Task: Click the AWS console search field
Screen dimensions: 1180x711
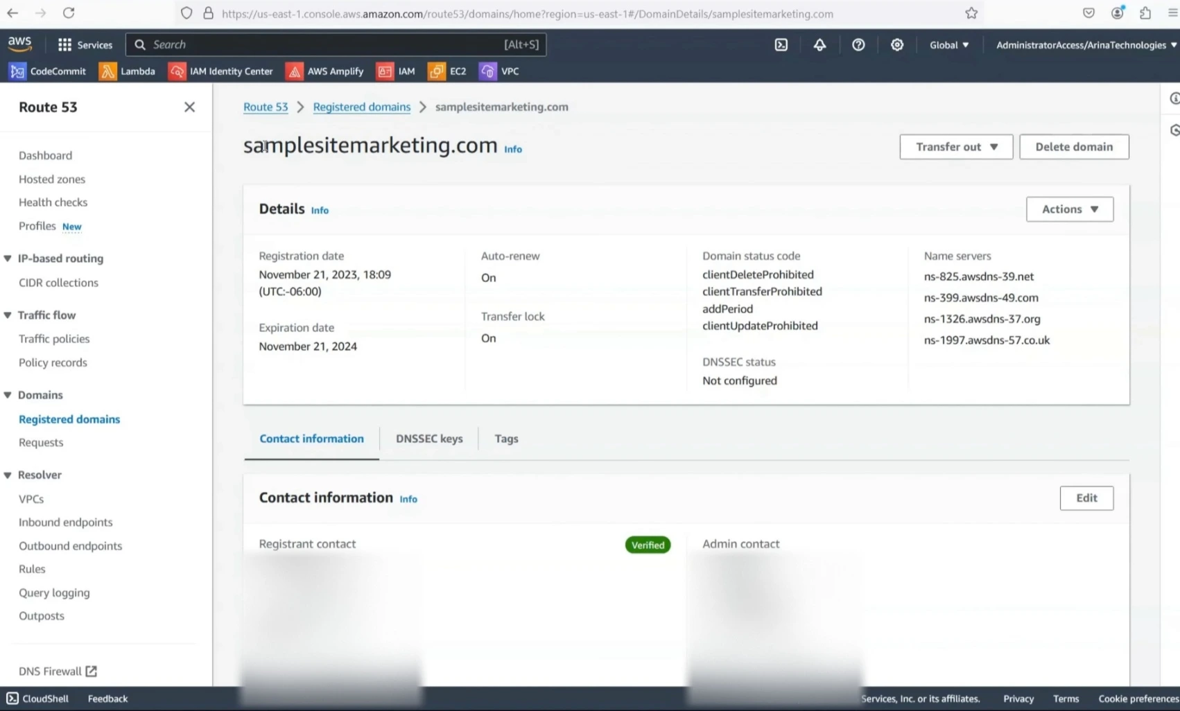Action: click(x=333, y=44)
